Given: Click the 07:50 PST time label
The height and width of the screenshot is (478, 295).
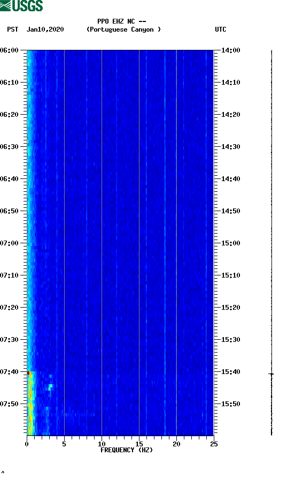Looking at the screenshot, I should [x=10, y=404].
